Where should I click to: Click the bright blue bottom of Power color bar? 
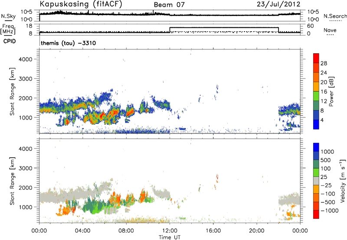click(316, 124)
